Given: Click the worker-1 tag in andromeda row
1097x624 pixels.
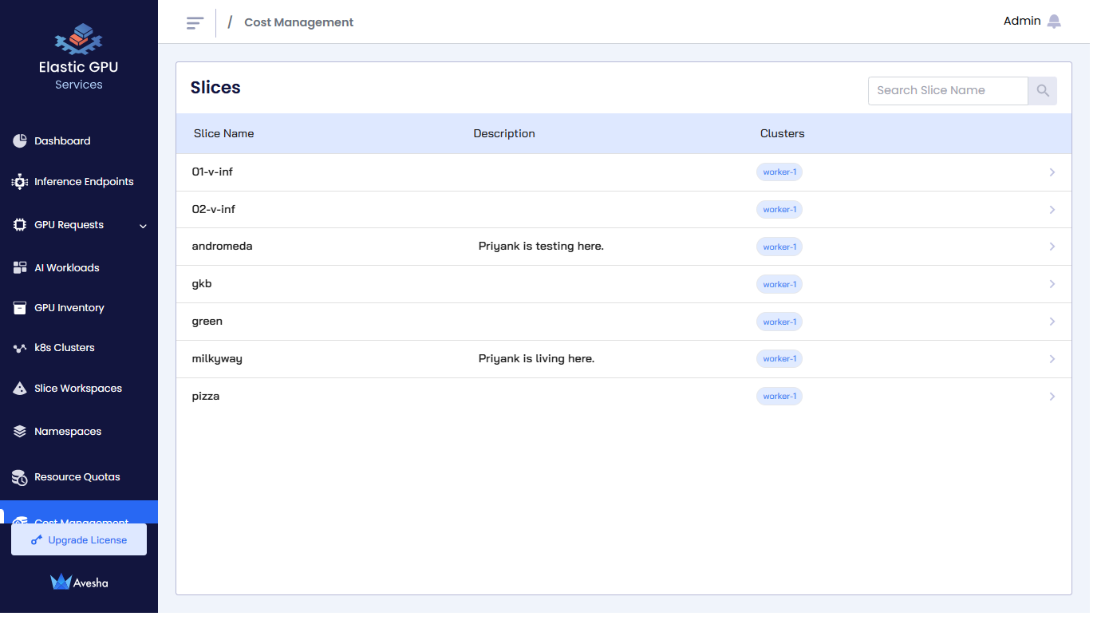Looking at the screenshot, I should tap(779, 247).
